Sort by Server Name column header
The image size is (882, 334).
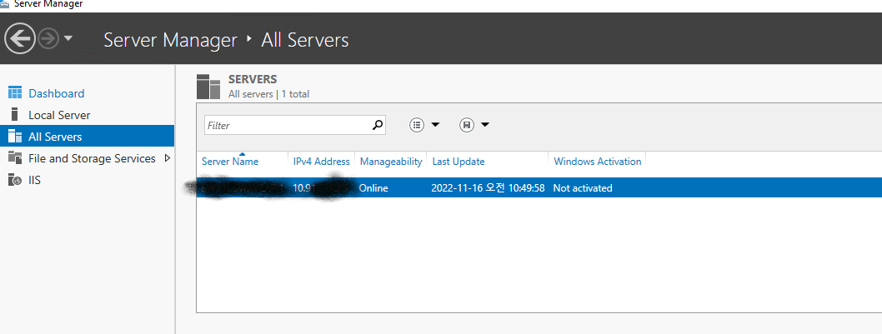pos(230,162)
